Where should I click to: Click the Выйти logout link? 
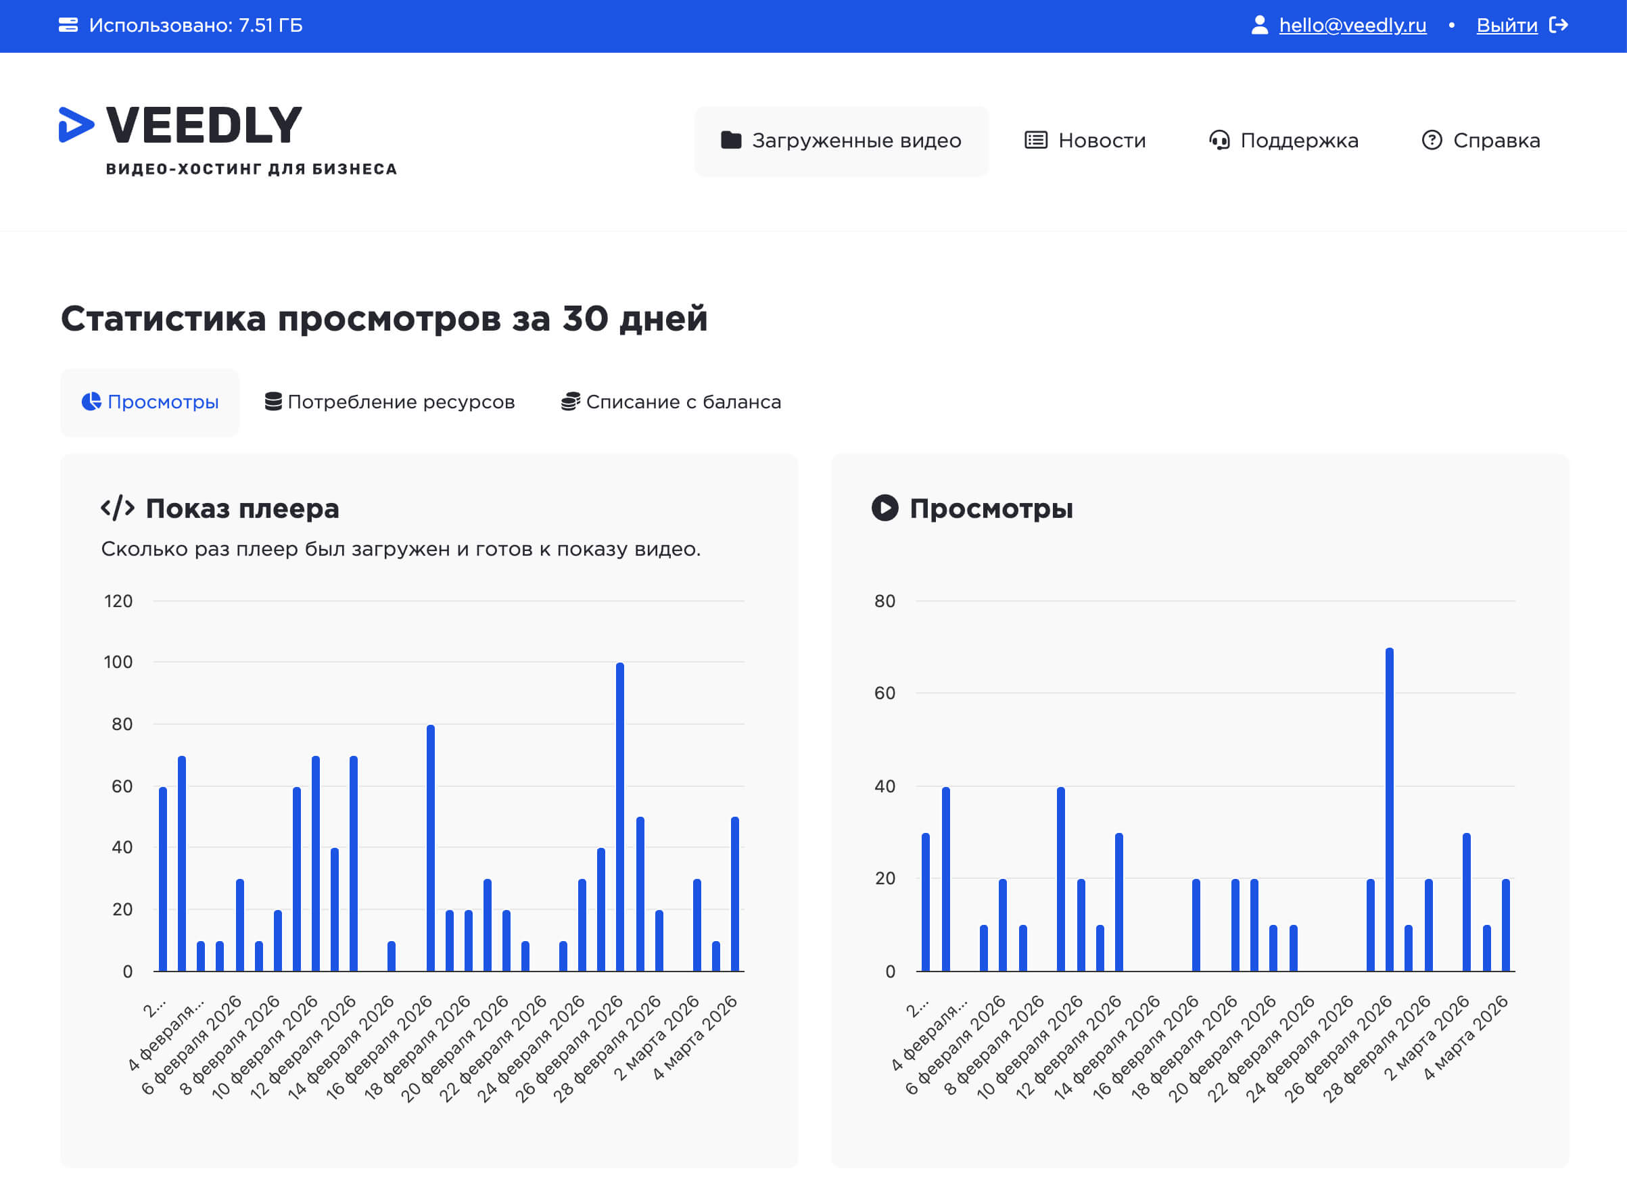click(x=1507, y=24)
